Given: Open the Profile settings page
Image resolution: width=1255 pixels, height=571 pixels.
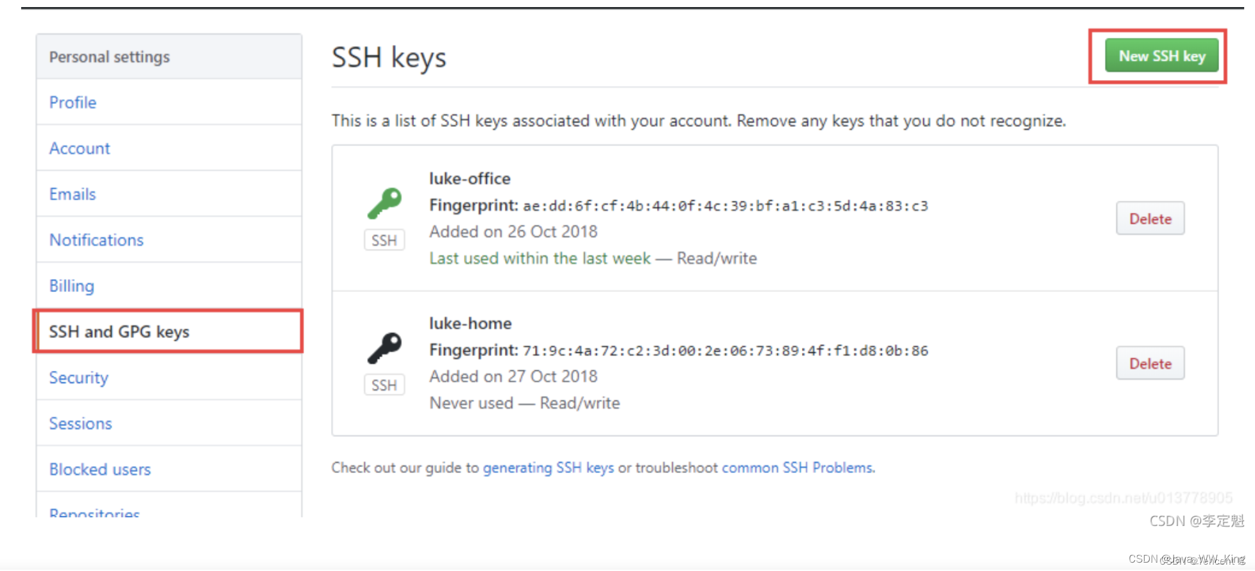Looking at the screenshot, I should tap(73, 103).
